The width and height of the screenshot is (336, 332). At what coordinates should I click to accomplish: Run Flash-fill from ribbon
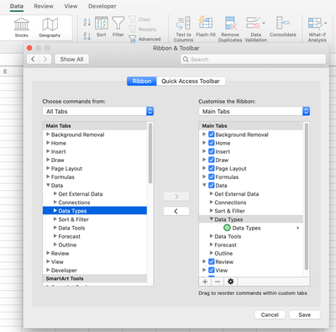tap(206, 27)
